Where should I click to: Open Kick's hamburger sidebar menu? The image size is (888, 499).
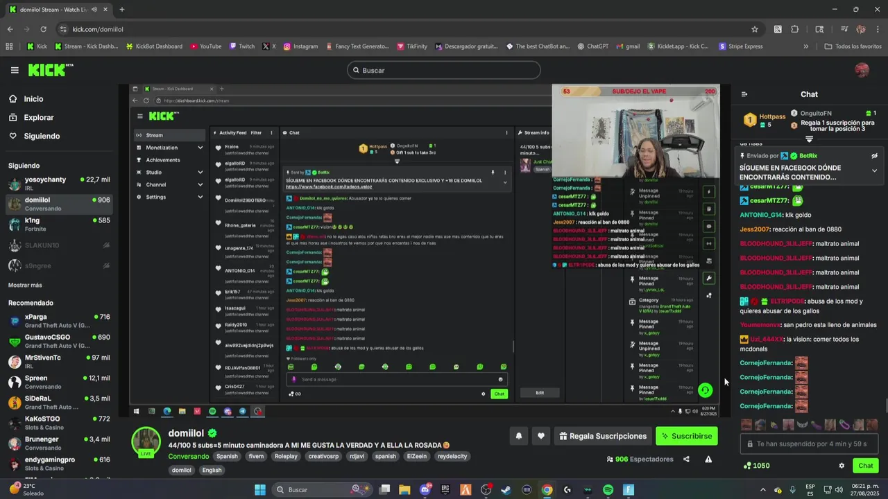pyautogui.click(x=15, y=70)
